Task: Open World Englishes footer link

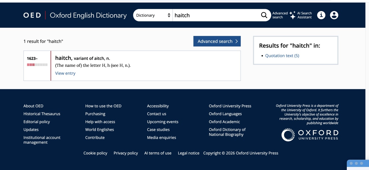Action: tap(100, 129)
